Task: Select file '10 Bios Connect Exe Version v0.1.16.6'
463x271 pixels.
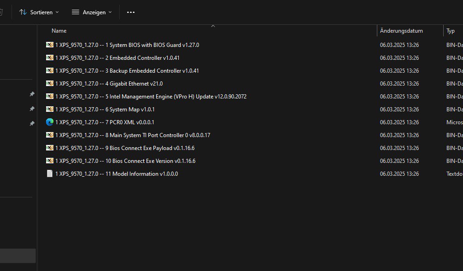Action: tap(125, 161)
